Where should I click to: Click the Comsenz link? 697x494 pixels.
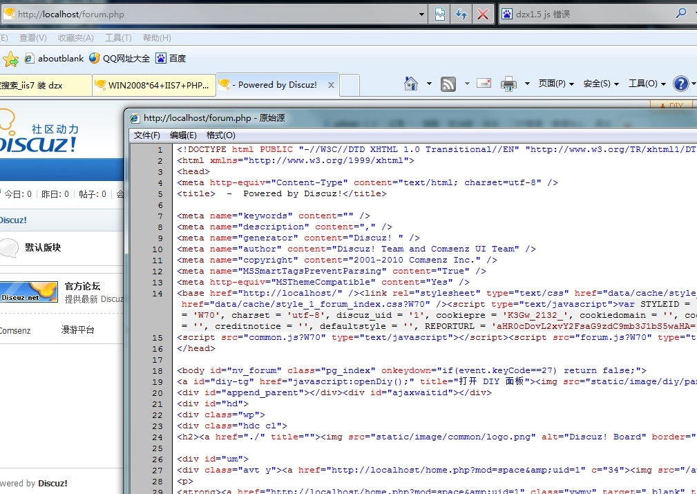tap(15, 330)
